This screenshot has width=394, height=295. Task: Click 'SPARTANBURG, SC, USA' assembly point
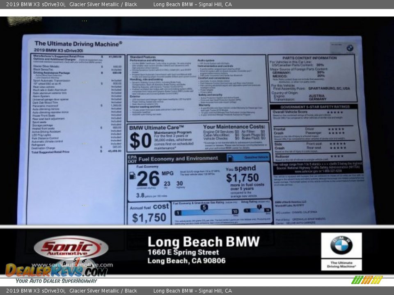(x=329, y=88)
